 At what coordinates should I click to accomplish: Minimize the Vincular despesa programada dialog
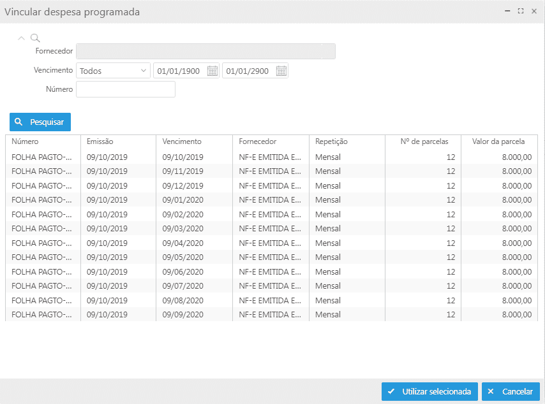pos(507,11)
